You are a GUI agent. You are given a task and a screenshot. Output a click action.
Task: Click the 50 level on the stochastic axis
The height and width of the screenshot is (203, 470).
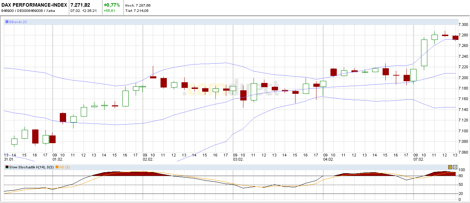click(460, 185)
